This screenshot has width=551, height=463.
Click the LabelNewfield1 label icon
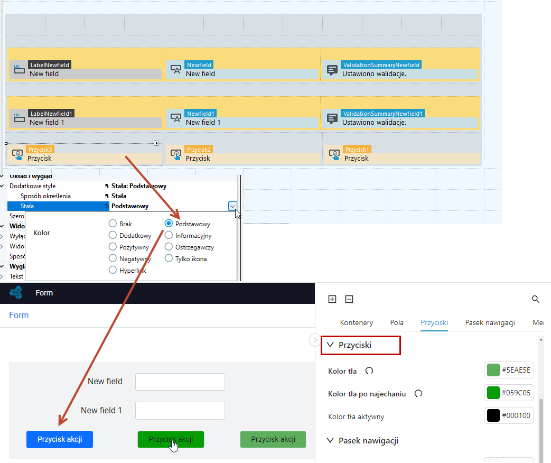[x=20, y=117]
